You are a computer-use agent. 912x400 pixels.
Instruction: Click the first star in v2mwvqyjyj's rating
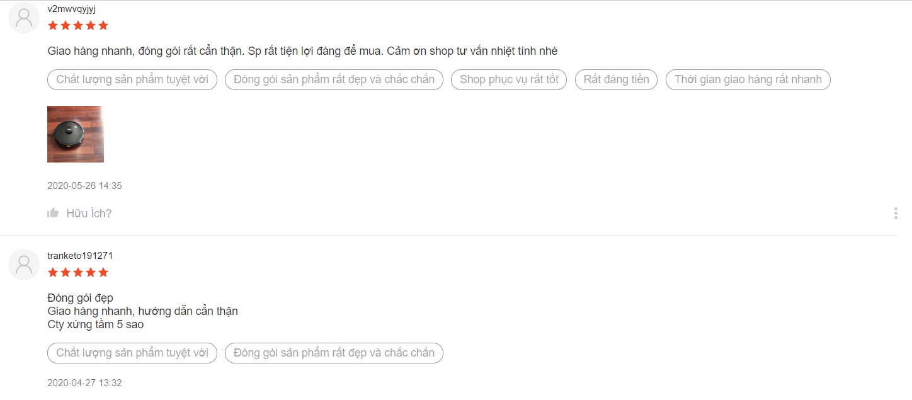[52, 25]
